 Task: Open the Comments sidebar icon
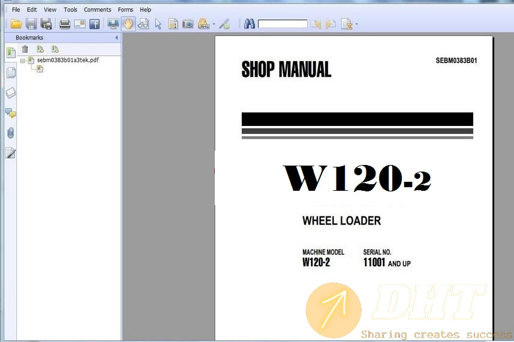11,113
